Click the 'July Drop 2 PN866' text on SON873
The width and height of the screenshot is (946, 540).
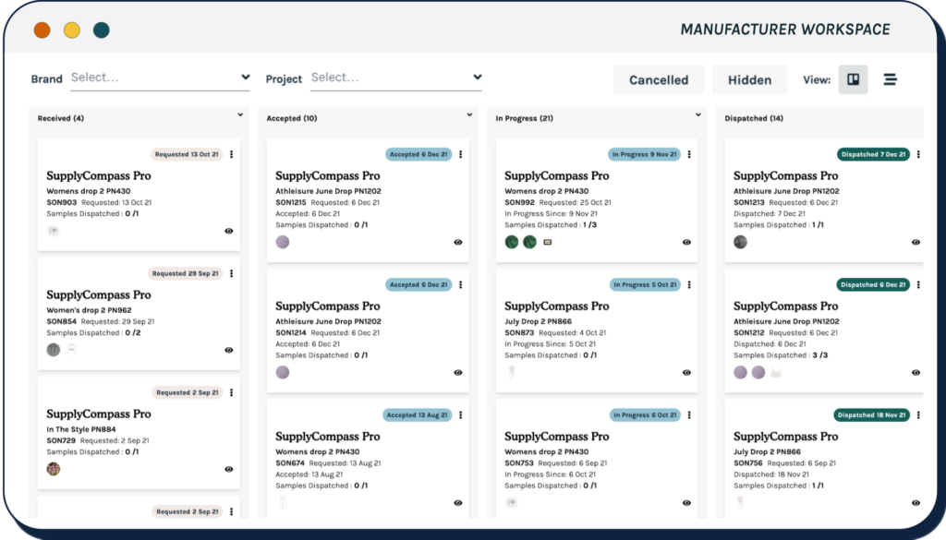(x=539, y=322)
